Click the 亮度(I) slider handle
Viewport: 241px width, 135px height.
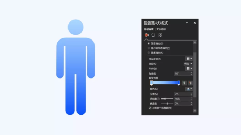(167, 104)
